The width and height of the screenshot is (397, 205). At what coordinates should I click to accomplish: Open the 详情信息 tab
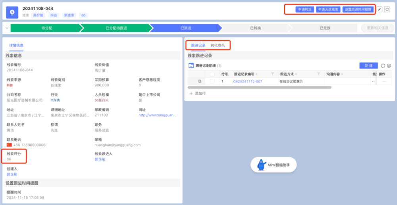(x=16, y=46)
